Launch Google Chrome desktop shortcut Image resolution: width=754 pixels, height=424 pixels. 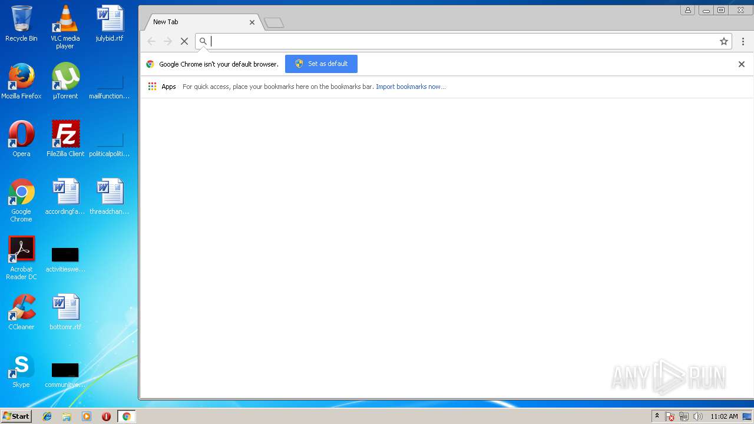(21, 200)
